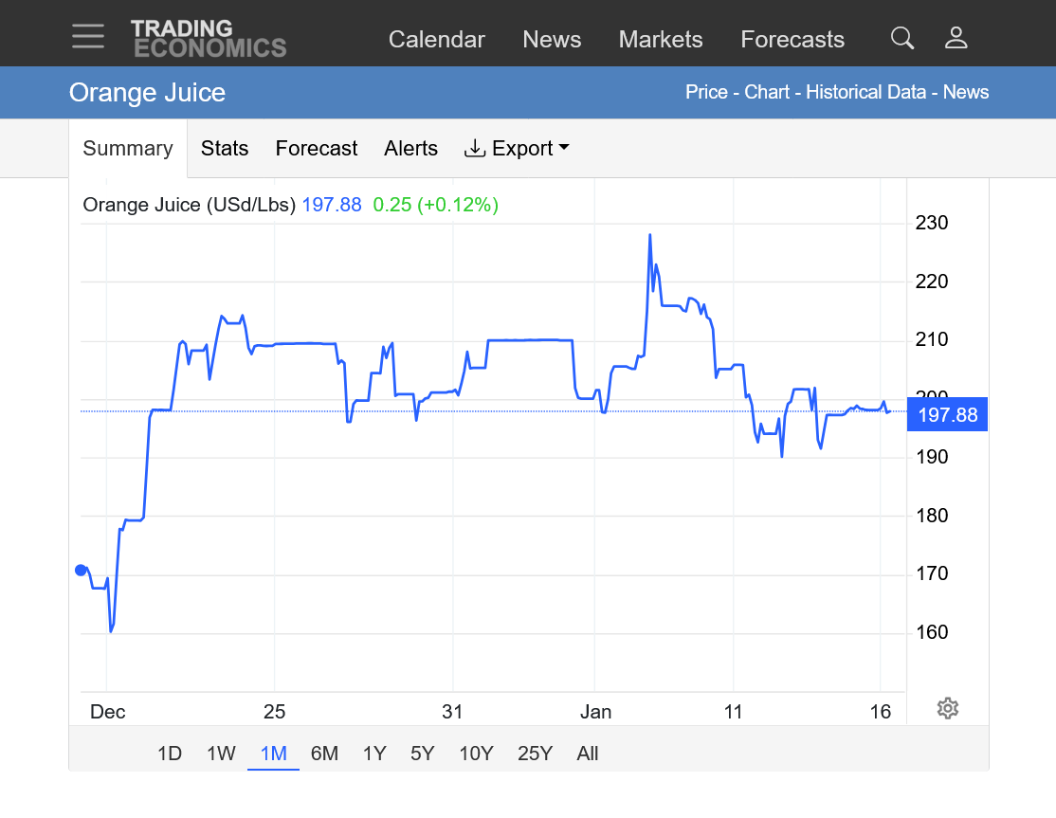Click the Trading Economics logo
Viewport: 1056px width, 818px height.
(208, 38)
